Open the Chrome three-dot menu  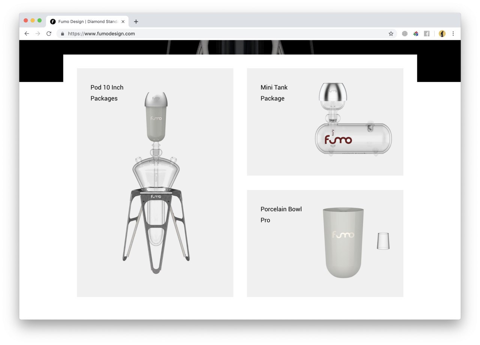pyautogui.click(x=453, y=34)
